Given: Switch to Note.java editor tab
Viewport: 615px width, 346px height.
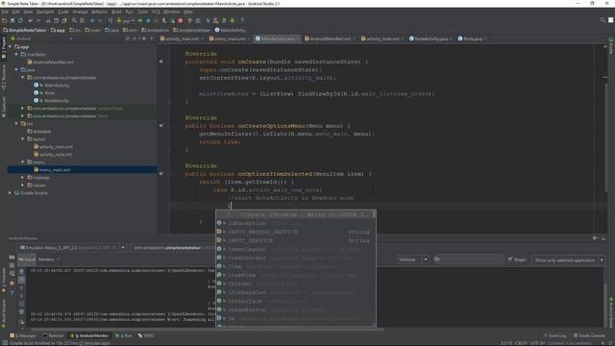Looking at the screenshot, I should click(x=472, y=38).
